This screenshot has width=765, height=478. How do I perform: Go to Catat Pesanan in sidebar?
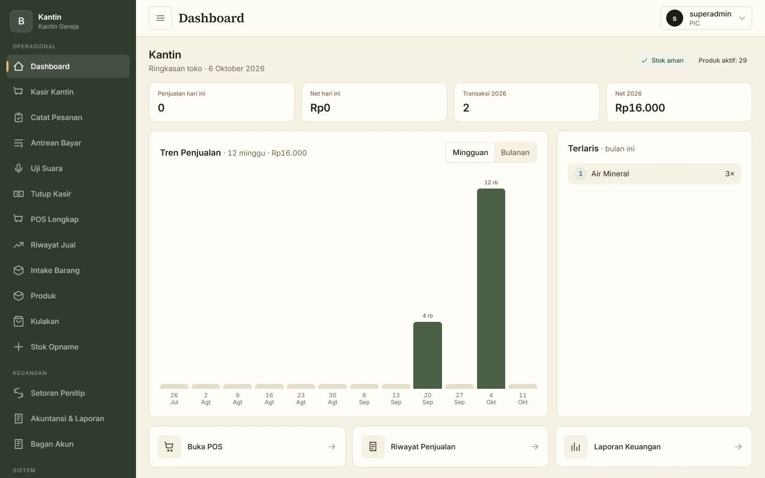68,117
